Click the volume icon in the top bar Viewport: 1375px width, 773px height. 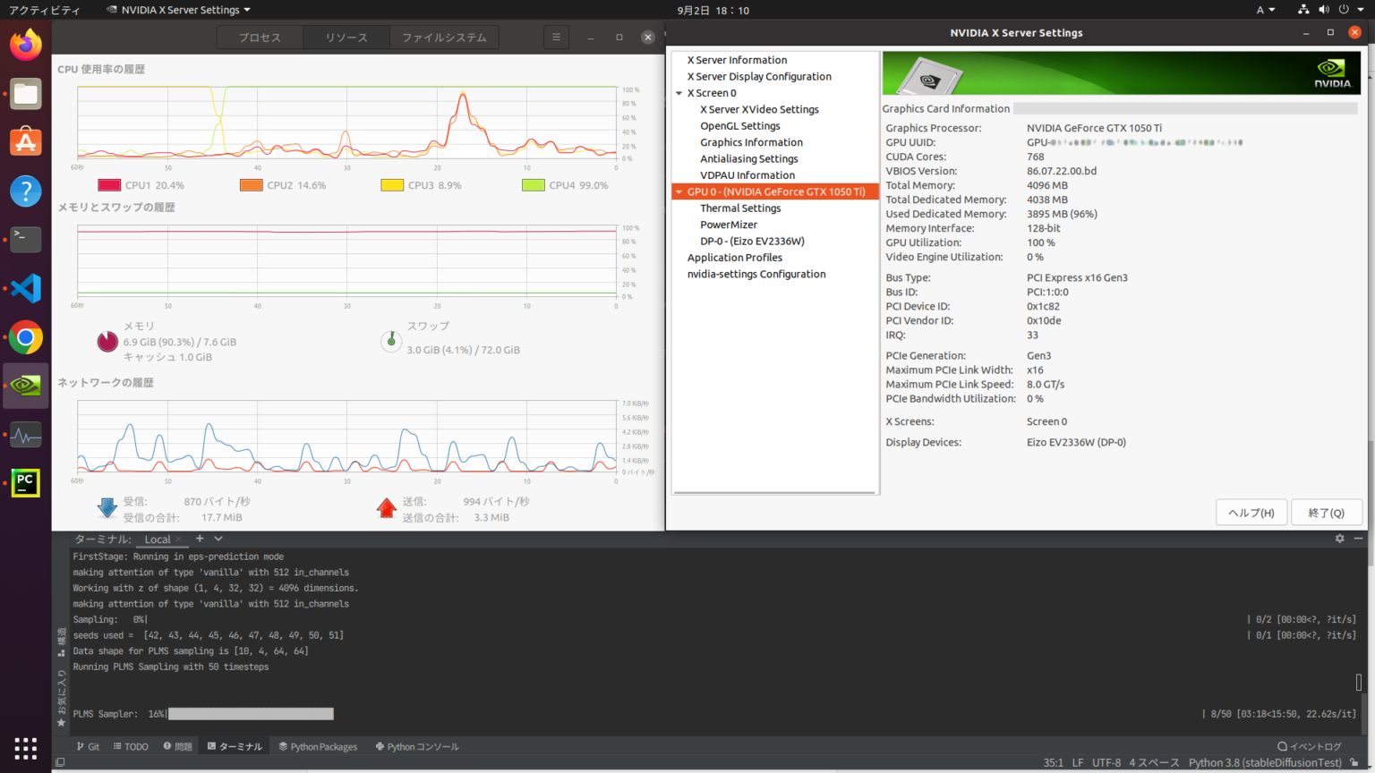[1324, 10]
